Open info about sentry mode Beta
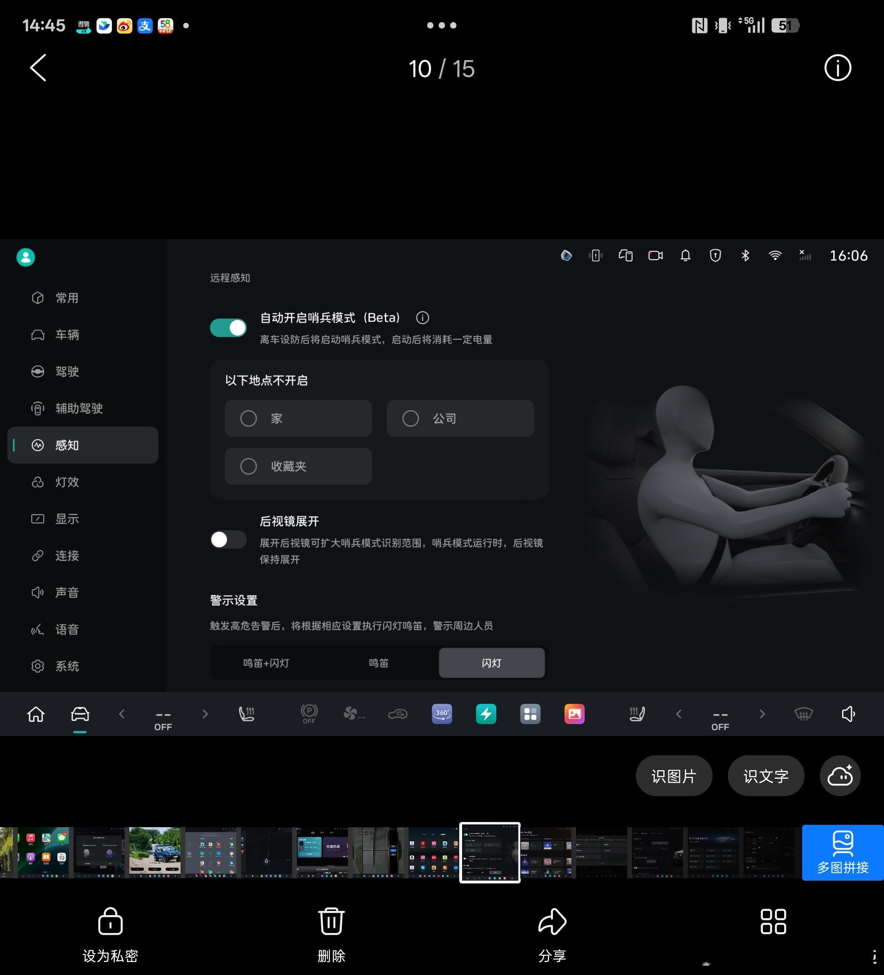884x975 pixels. [x=422, y=318]
